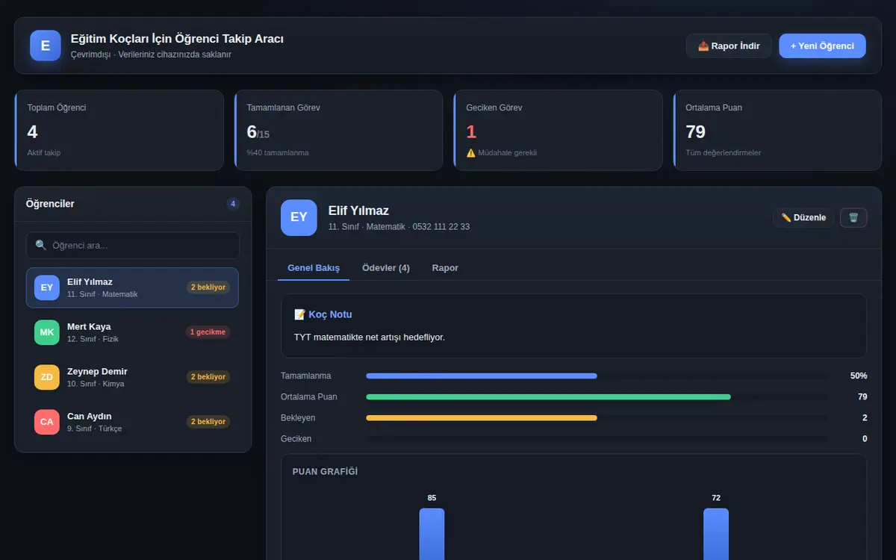Click the Ortalama Puan stat card
Screen dimensions: 896x560
777,130
